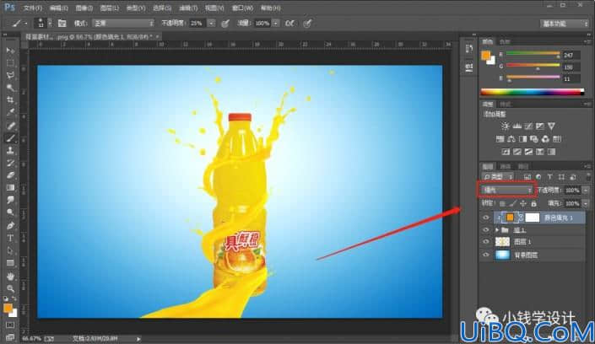Expand the group 1 folder
595x344 pixels.
coord(497,230)
